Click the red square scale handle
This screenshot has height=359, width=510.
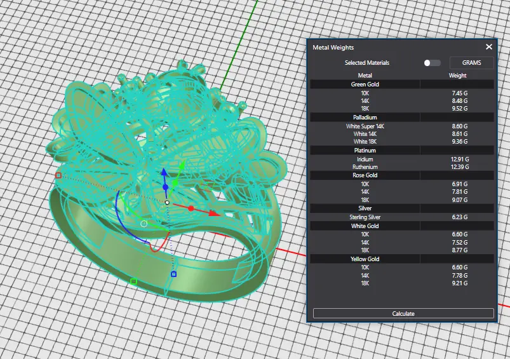(x=58, y=176)
